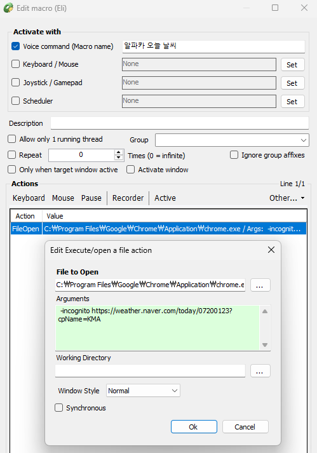The width and height of the screenshot is (317, 453).
Task: Browse for File to Open with ... button
Action: pos(260,285)
